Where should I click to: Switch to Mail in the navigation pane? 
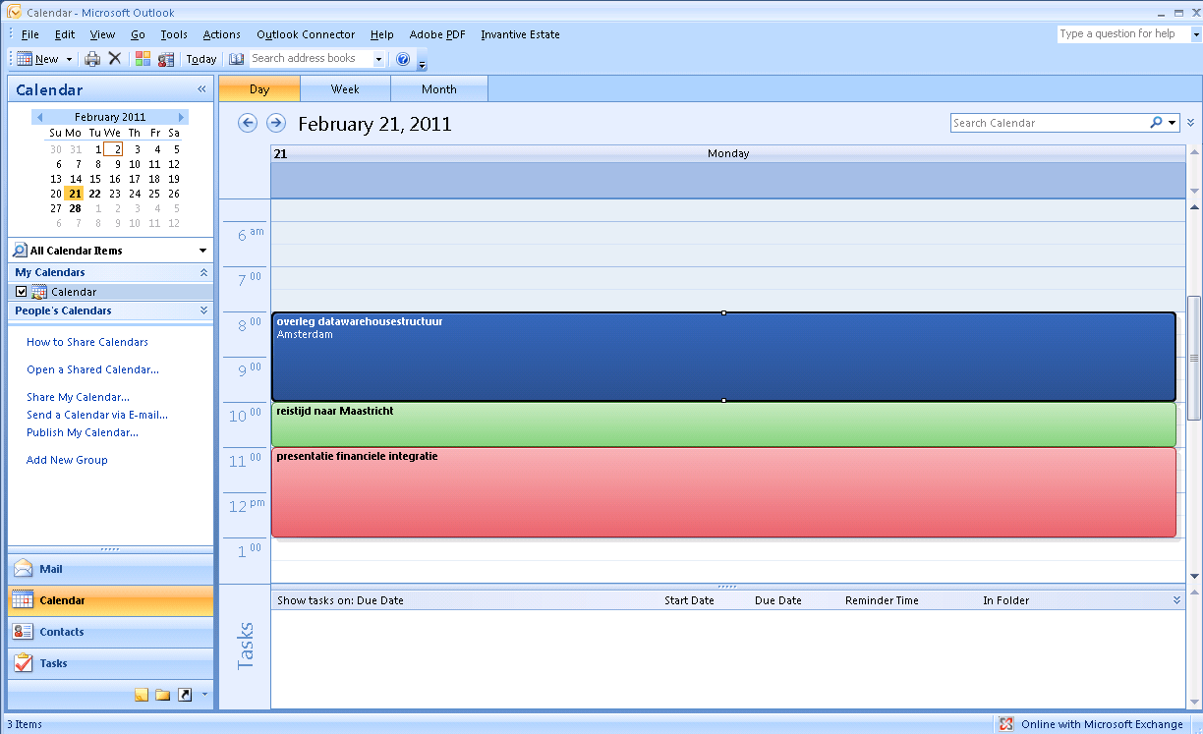[x=110, y=569]
